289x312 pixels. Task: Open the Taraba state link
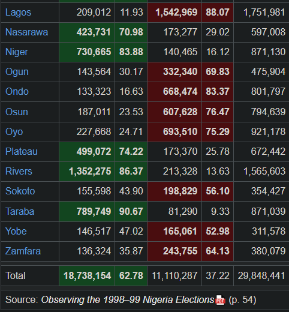click(20, 211)
